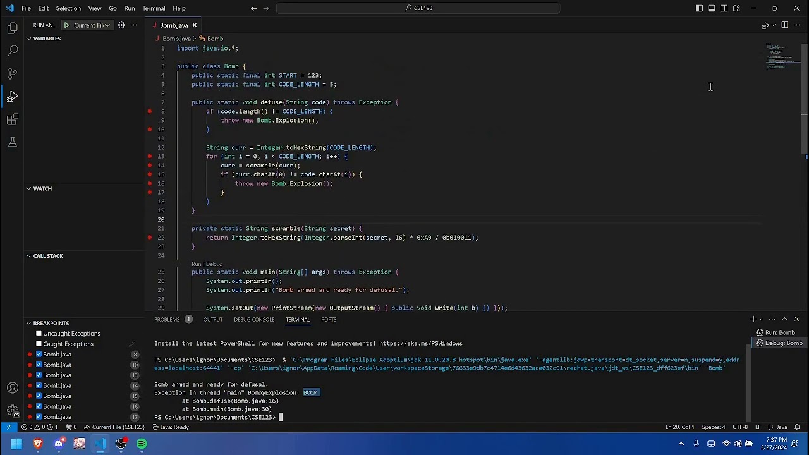Image resolution: width=809 pixels, height=455 pixels.
Task: Open the run/debug Java button in editor title
Action: pyautogui.click(x=765, y=25)
